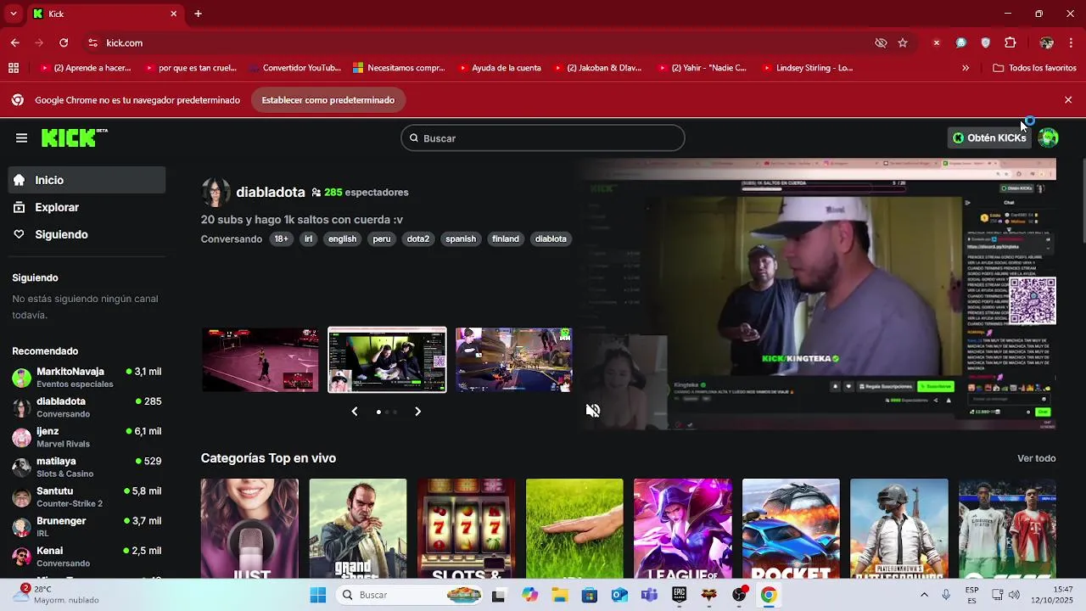Open the Kick user profile avatar

coord(1049,137)
